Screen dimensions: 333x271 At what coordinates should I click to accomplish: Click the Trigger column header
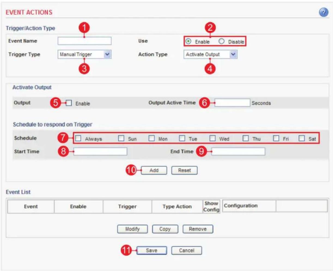tap(127, 206)
